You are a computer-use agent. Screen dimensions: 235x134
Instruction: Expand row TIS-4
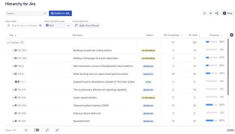[13, 66]
